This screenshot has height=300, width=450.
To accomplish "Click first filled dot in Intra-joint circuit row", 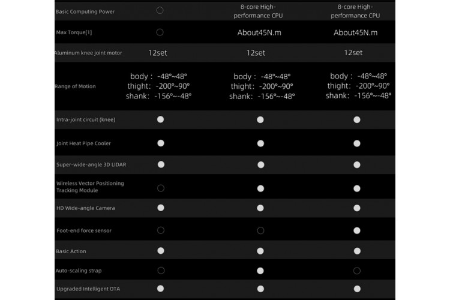I will [160, 119].
